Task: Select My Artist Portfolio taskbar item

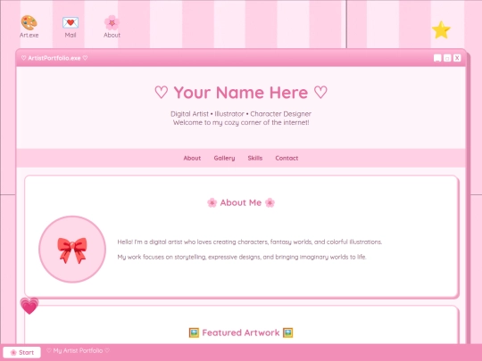Action: 78,350
